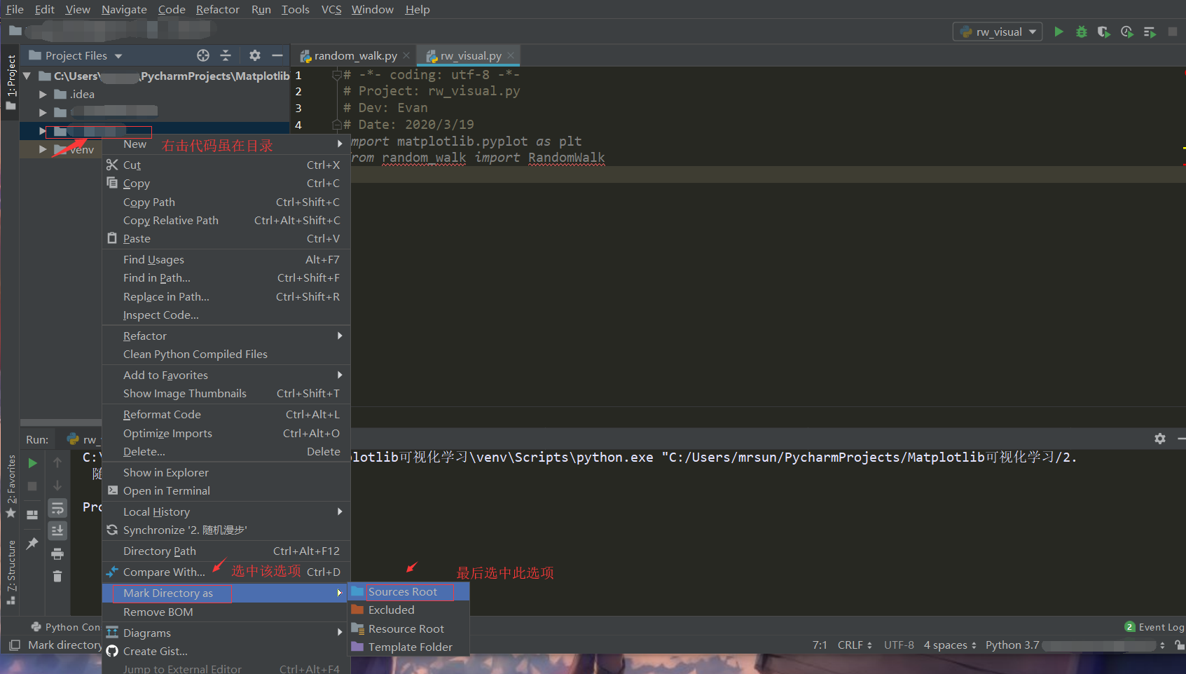This screenshot has height=674, width=1186.
Task: Expand the .idea folder
Action: coord(43,94)
